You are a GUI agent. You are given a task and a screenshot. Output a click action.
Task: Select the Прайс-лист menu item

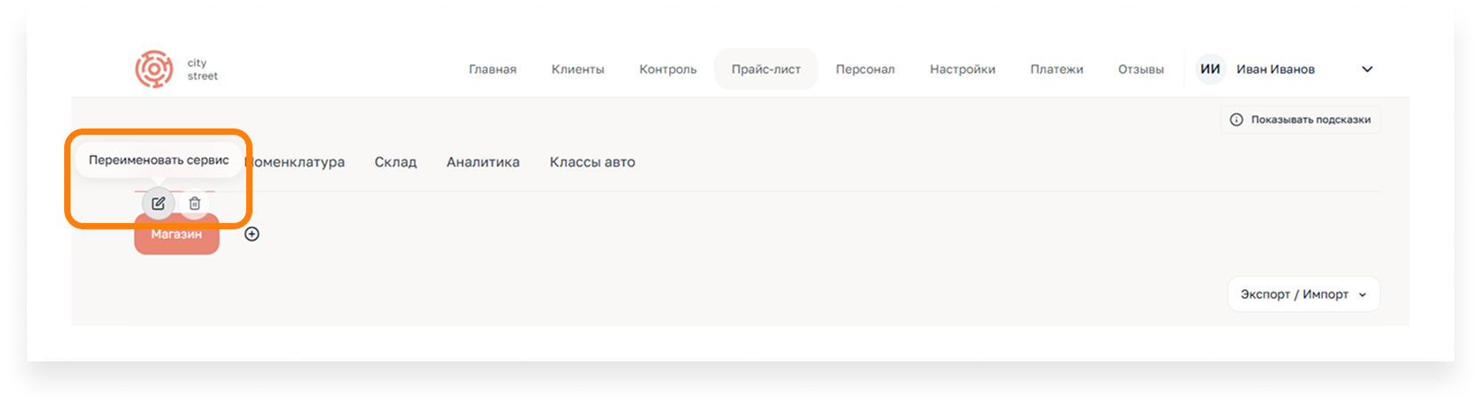coord(766,70)
